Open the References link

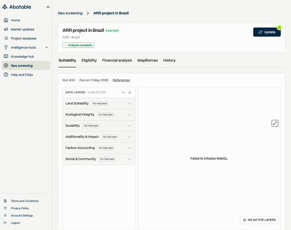point(121,80)
